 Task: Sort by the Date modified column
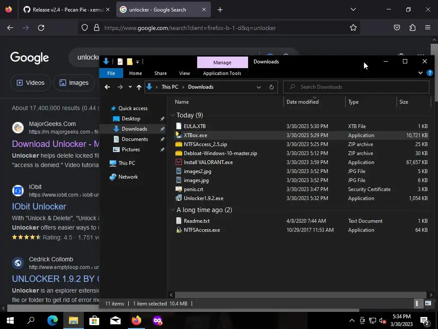click(x=302, y=102)
